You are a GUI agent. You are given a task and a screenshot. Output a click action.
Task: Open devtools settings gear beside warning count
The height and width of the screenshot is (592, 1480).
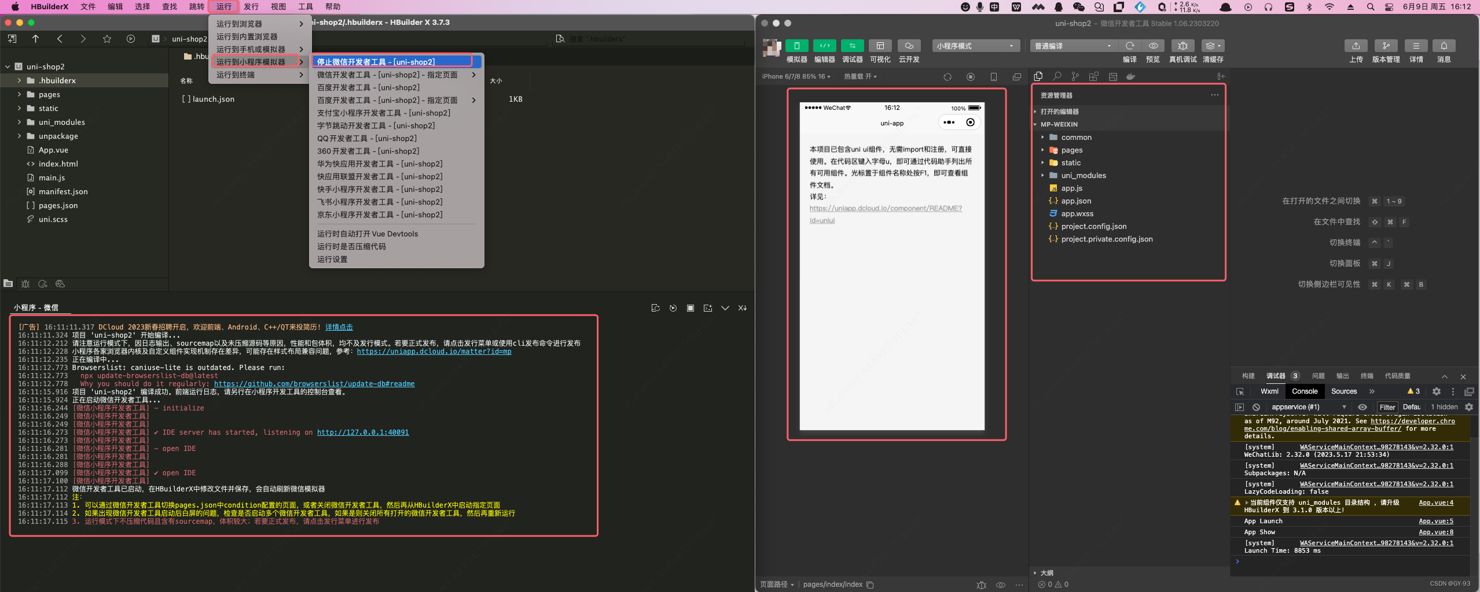tap(1436, 391)
